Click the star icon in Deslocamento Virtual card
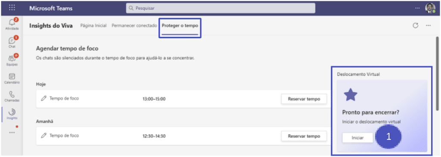Image resolution: width=441 pixels, height=157 pixels. click(351, 95)
